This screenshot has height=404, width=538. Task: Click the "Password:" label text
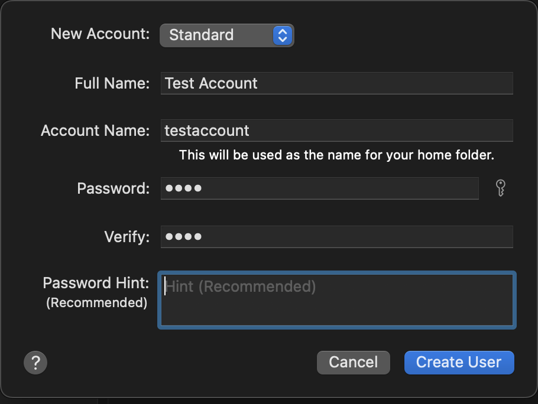point(113,188)
